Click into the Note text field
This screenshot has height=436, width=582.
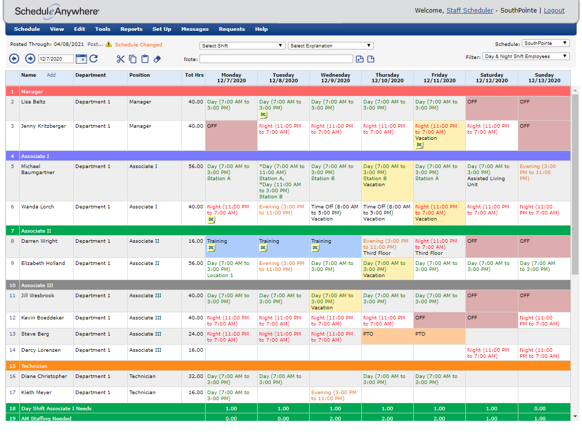tap(276, 59)
